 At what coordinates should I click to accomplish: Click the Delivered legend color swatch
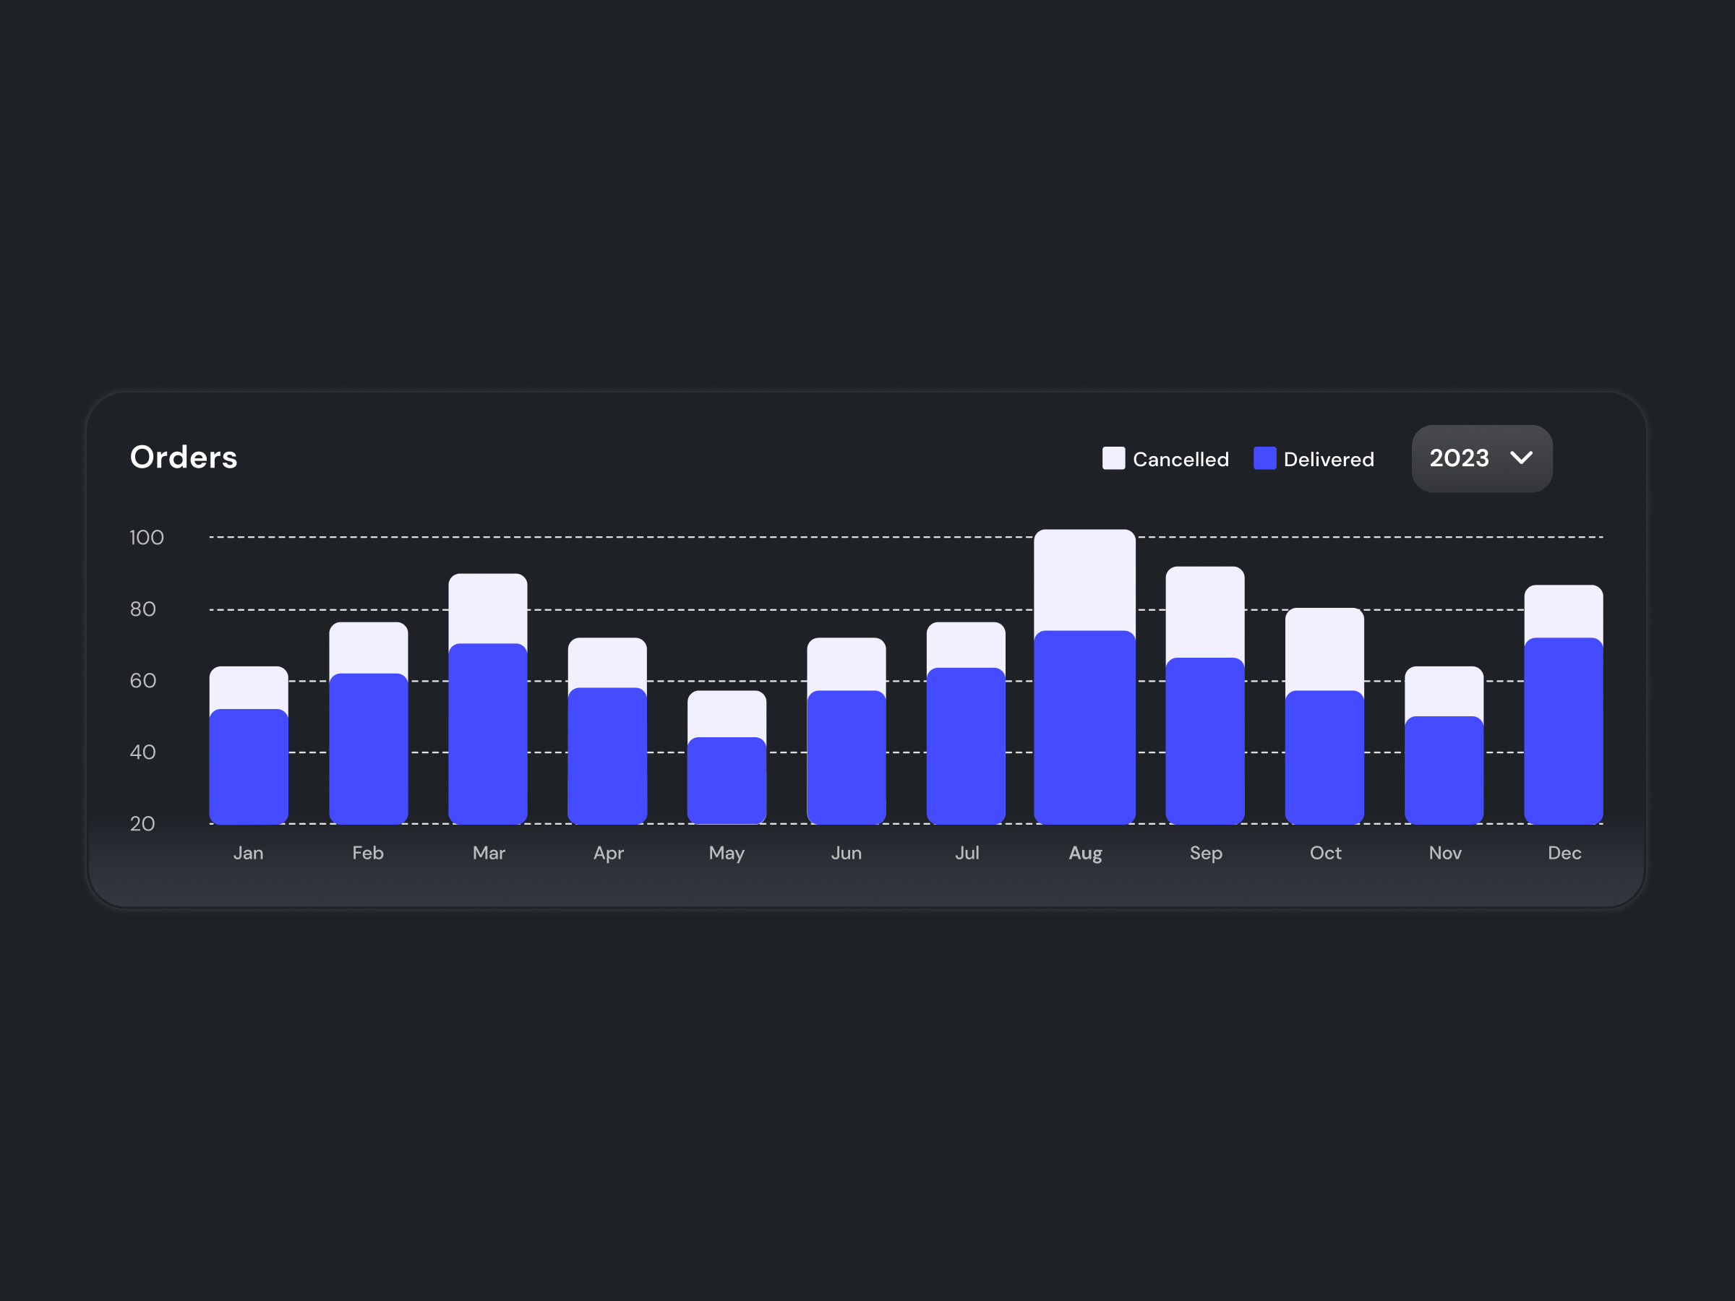pos(1264,459)
